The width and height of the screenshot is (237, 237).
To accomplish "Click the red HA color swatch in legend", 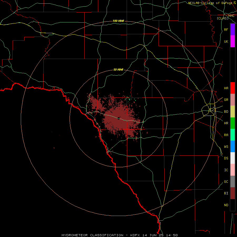I will tap(233, 88).
